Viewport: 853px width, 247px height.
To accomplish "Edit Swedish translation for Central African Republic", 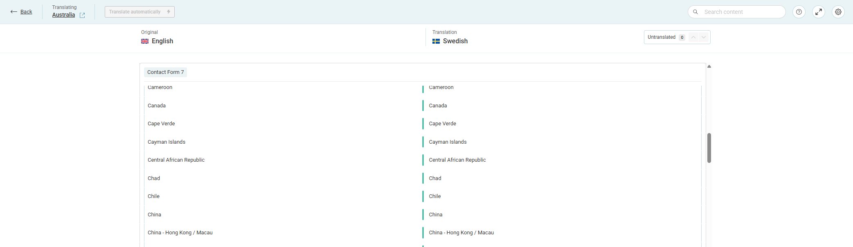I will coord(457,160).
